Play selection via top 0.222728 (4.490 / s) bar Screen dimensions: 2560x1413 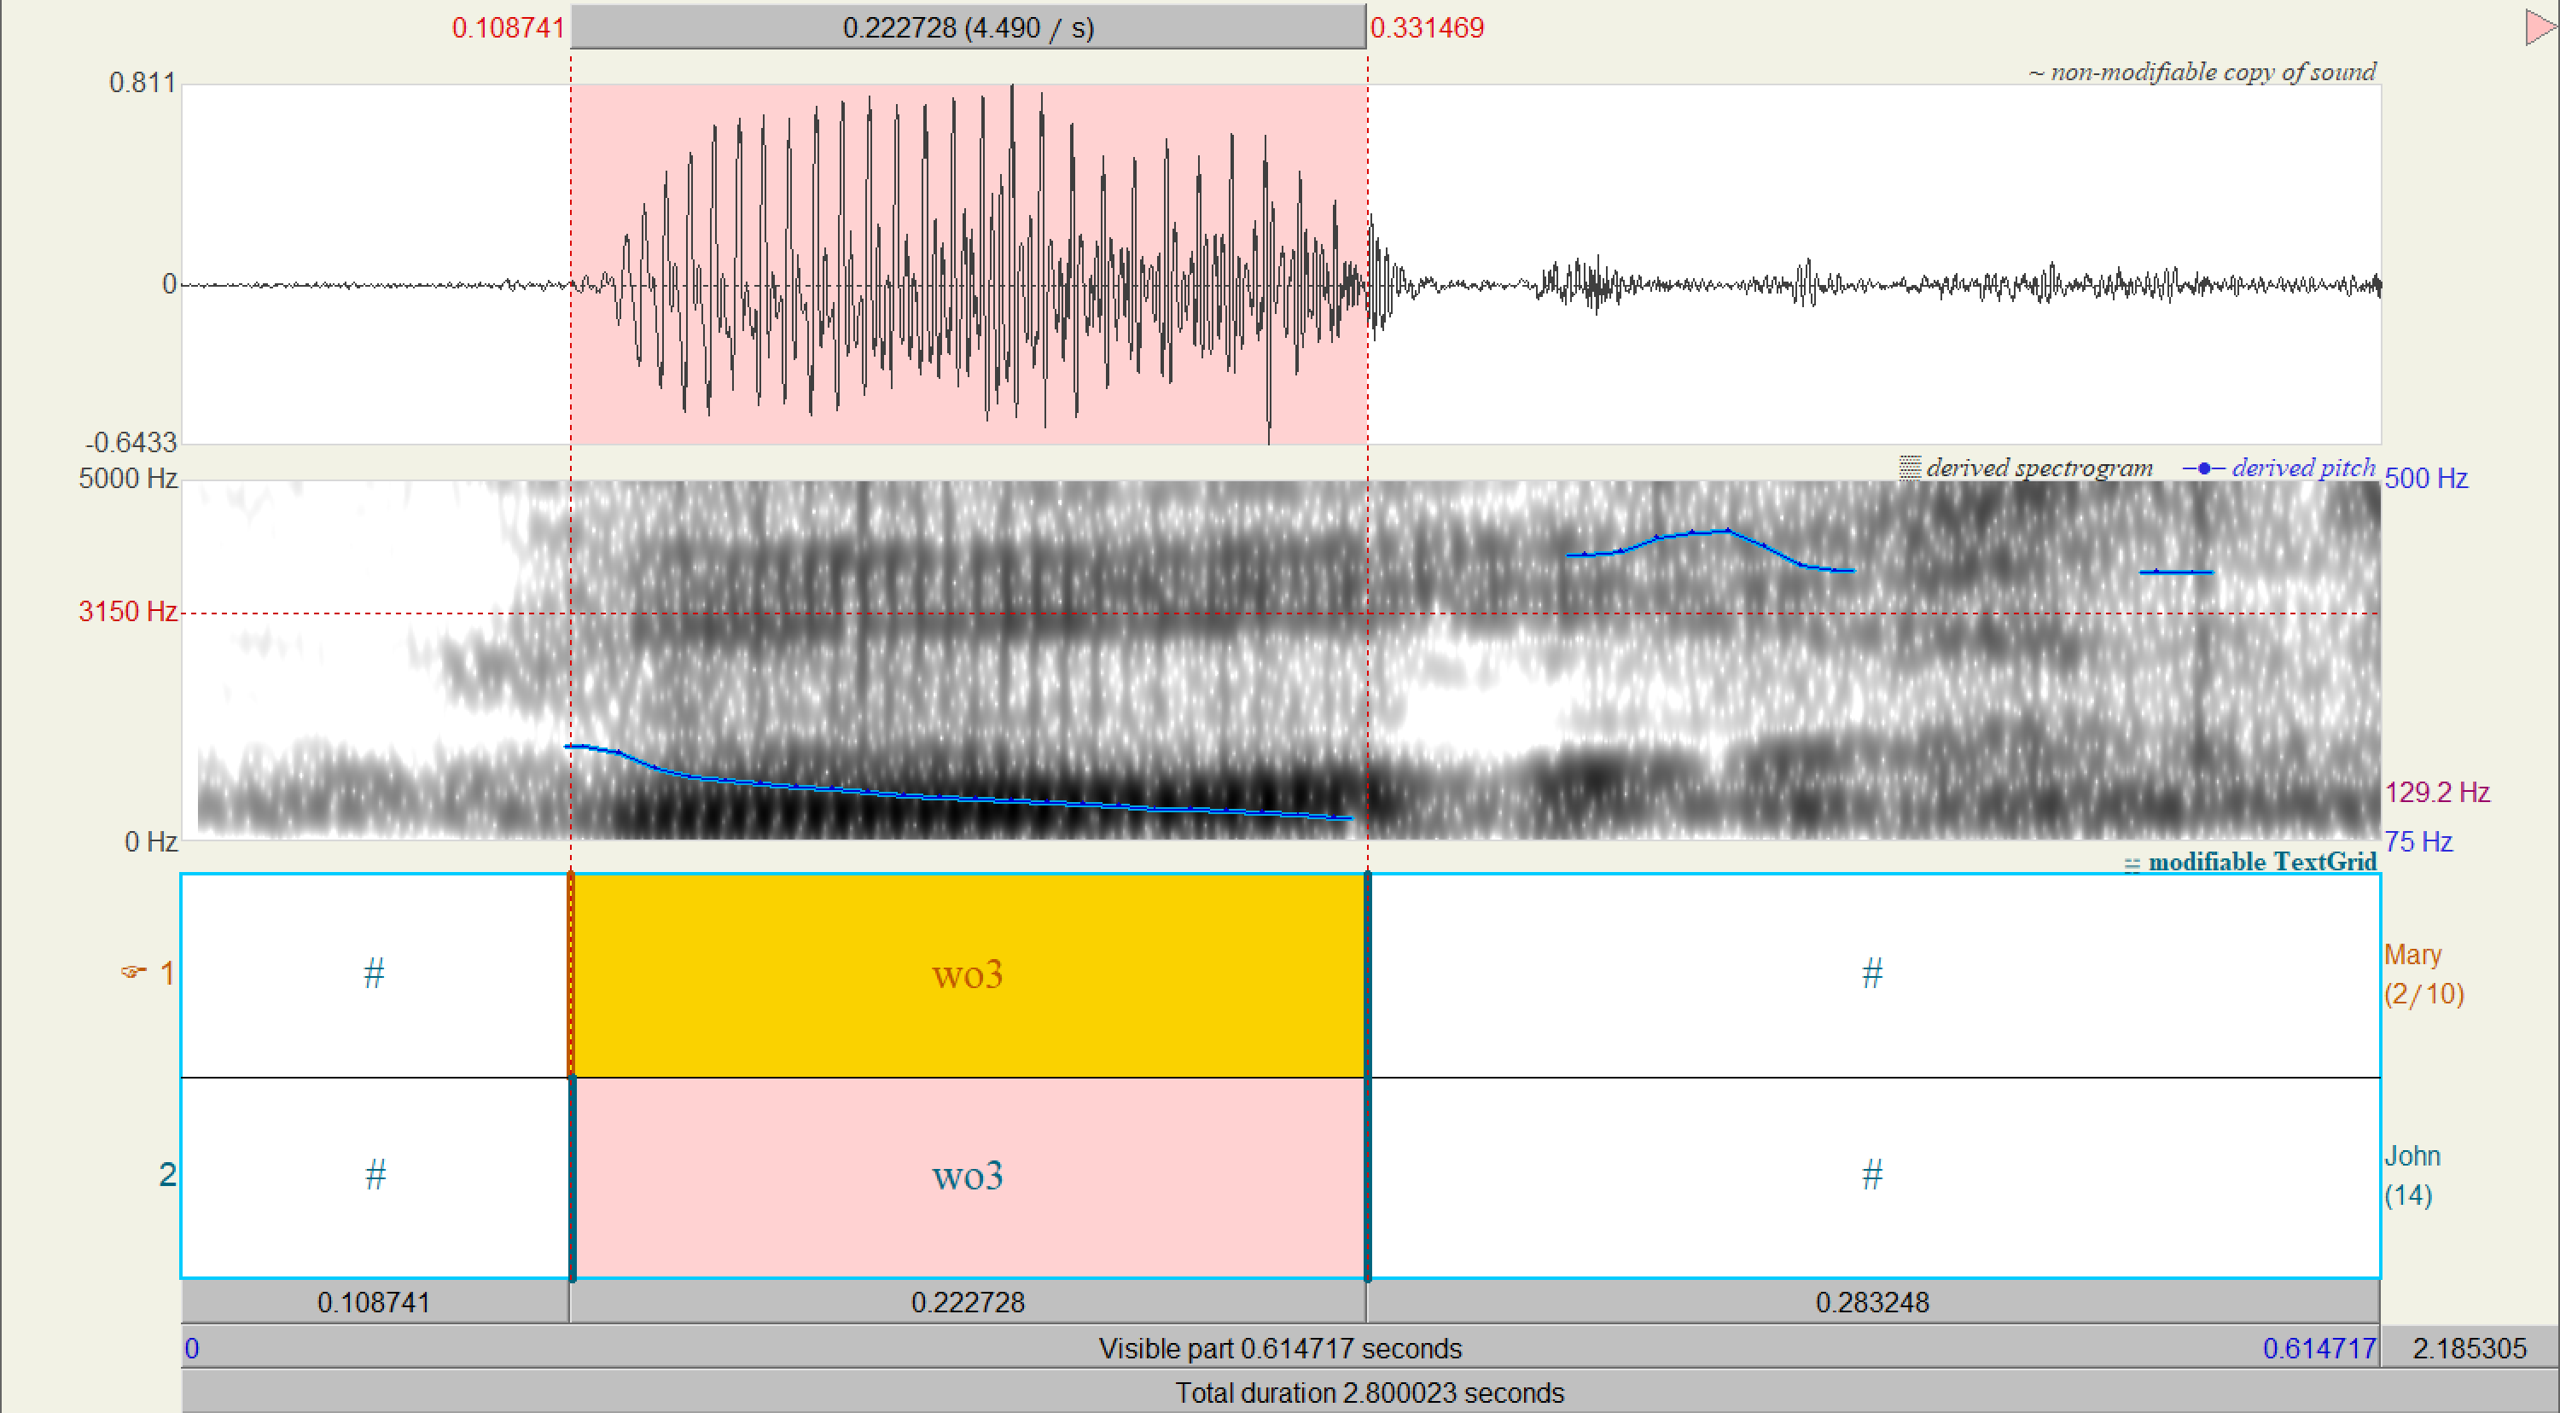pos(968,26)
